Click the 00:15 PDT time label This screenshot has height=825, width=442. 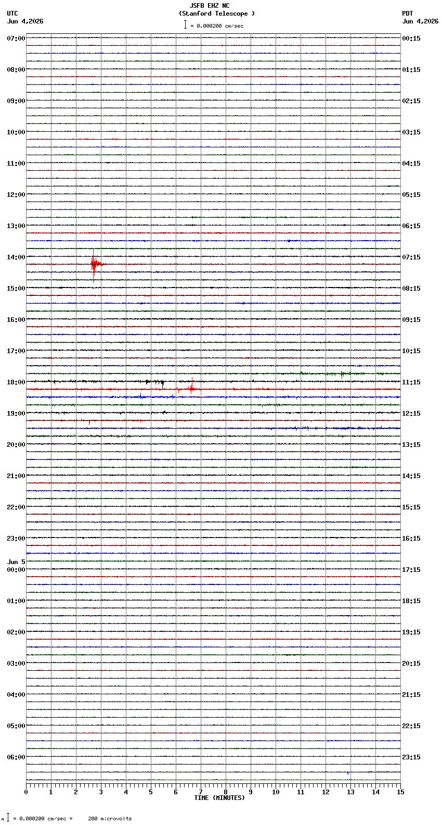pyautogui.click(x=411, y=39)
